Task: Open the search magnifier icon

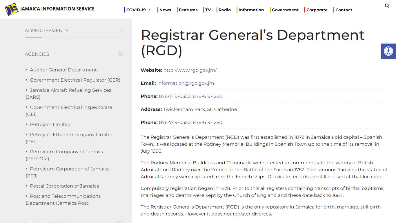Action: pyautogui.click(x=387, y=6)
